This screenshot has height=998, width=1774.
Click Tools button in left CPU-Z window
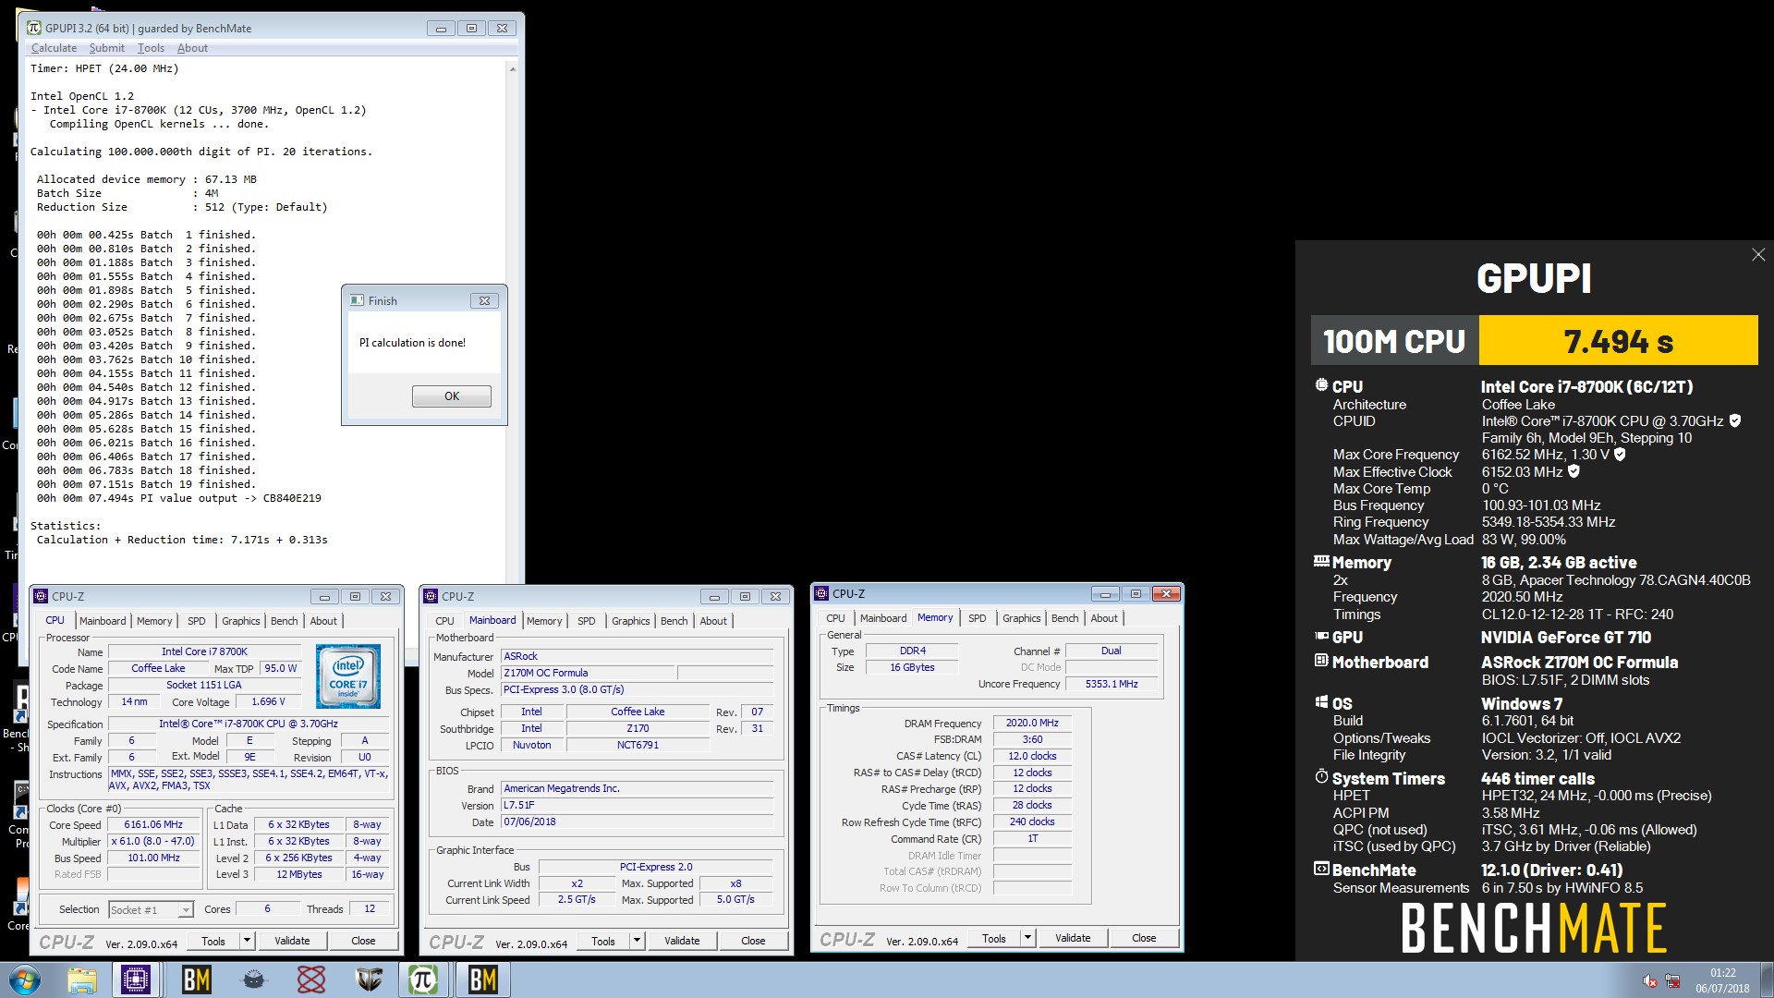(x=213, y=941)
